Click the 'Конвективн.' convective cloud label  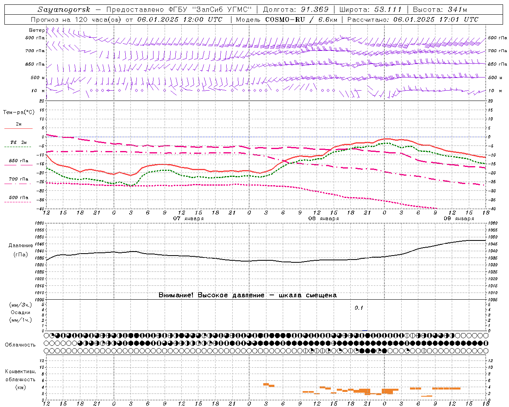pos(21,372)
